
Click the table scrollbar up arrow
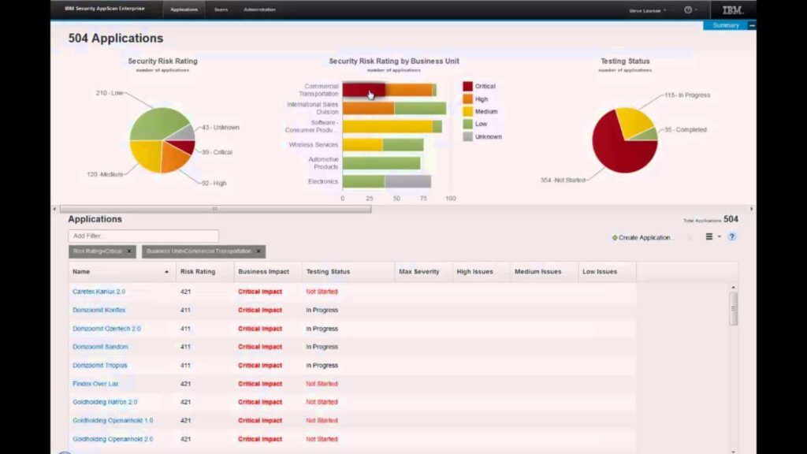[x=734, y=287]
